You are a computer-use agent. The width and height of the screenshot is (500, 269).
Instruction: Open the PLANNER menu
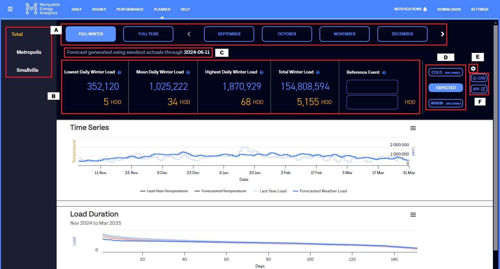(162, 9)
